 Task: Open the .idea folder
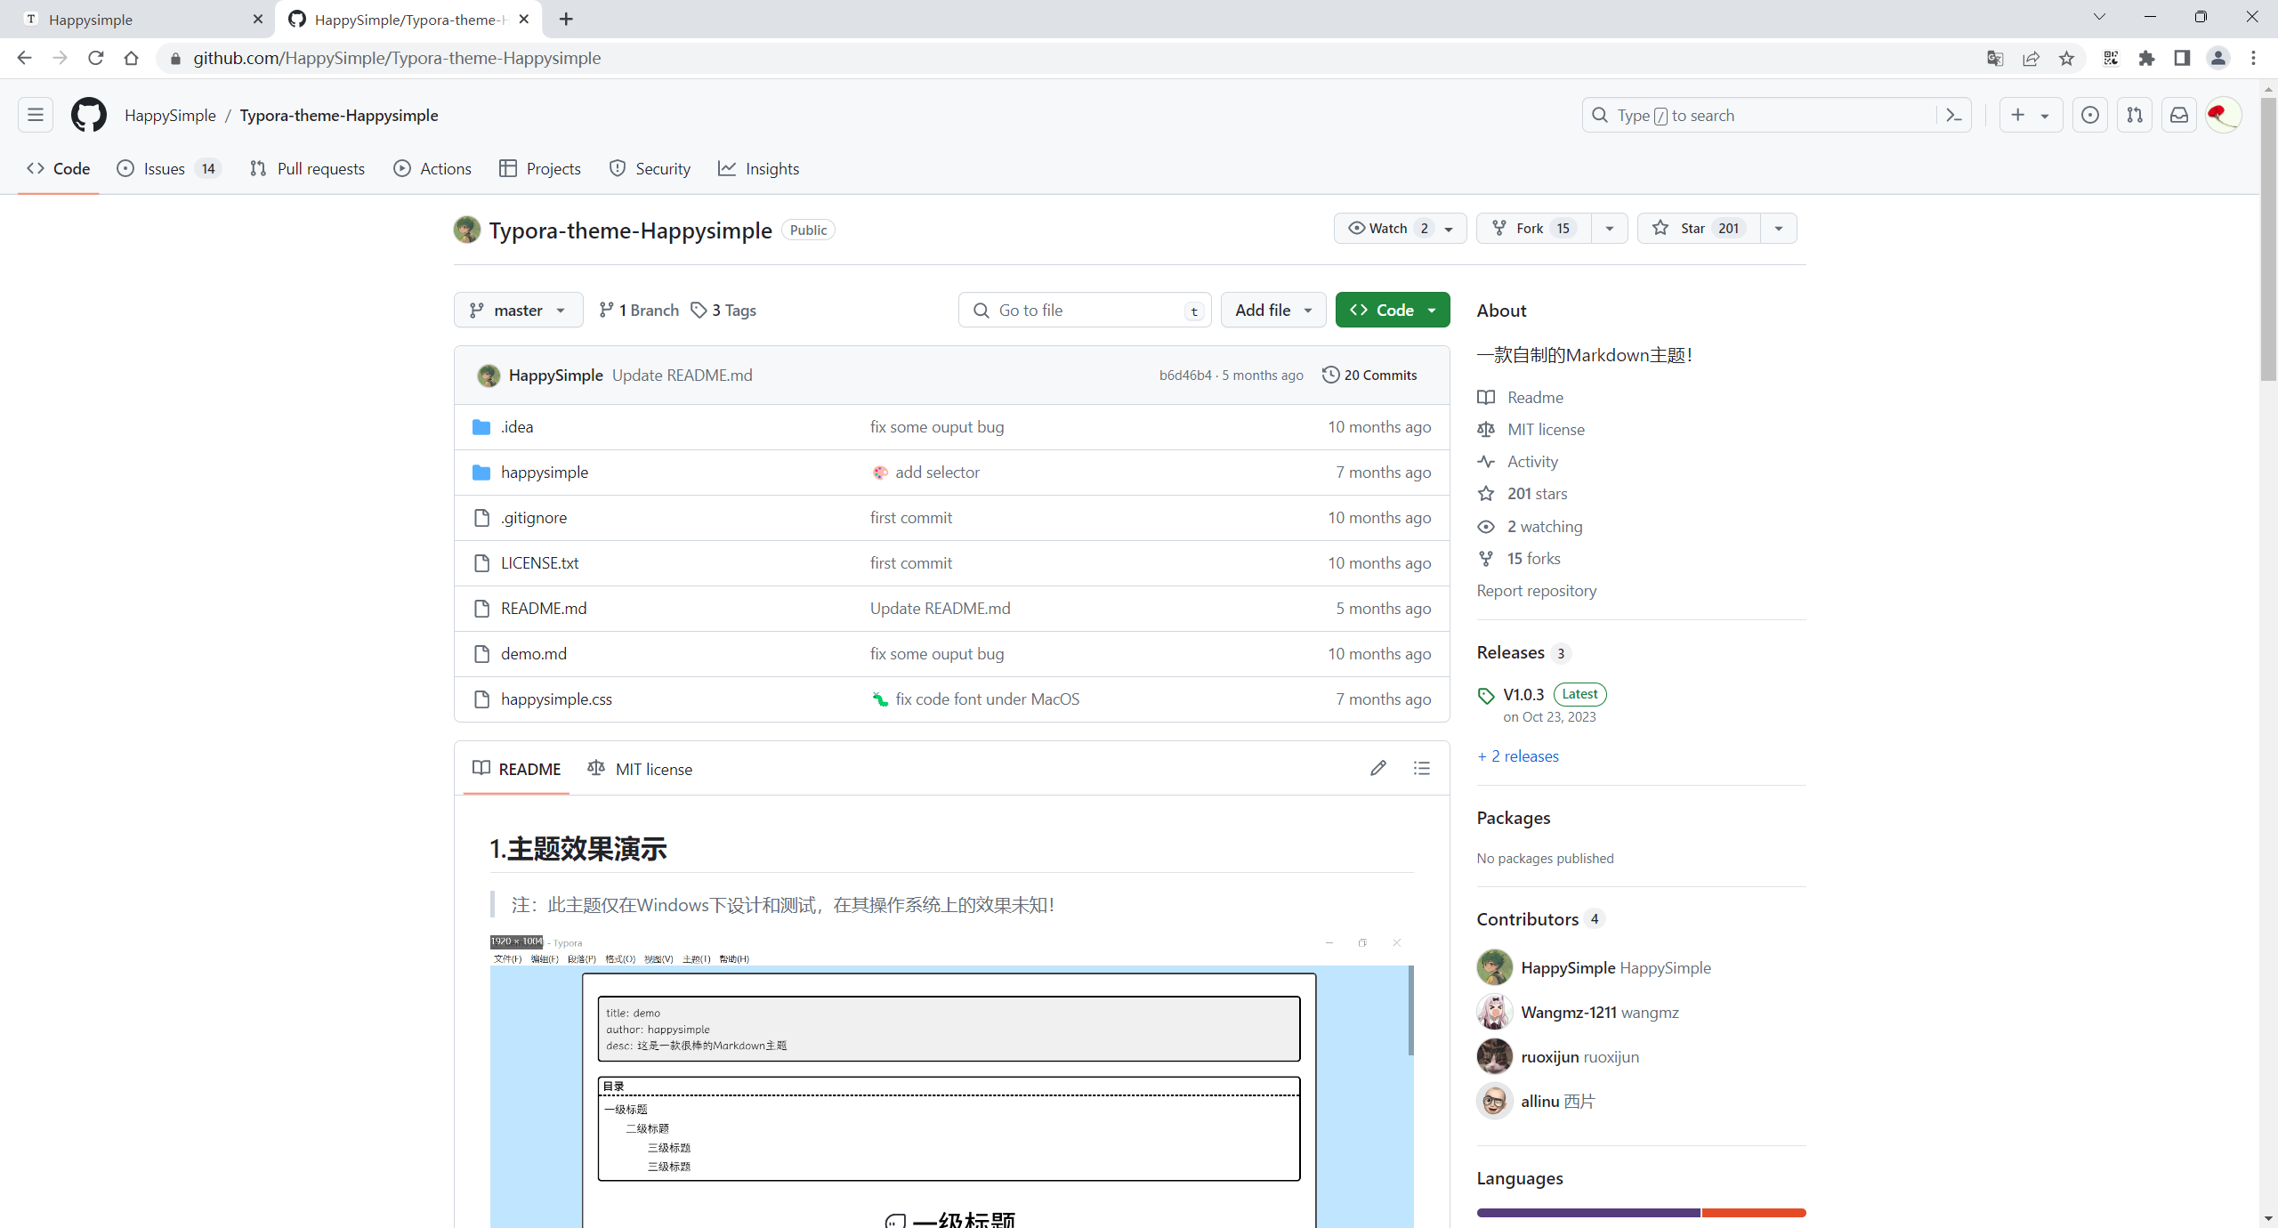pyautogui.click(x=517, y=427)
